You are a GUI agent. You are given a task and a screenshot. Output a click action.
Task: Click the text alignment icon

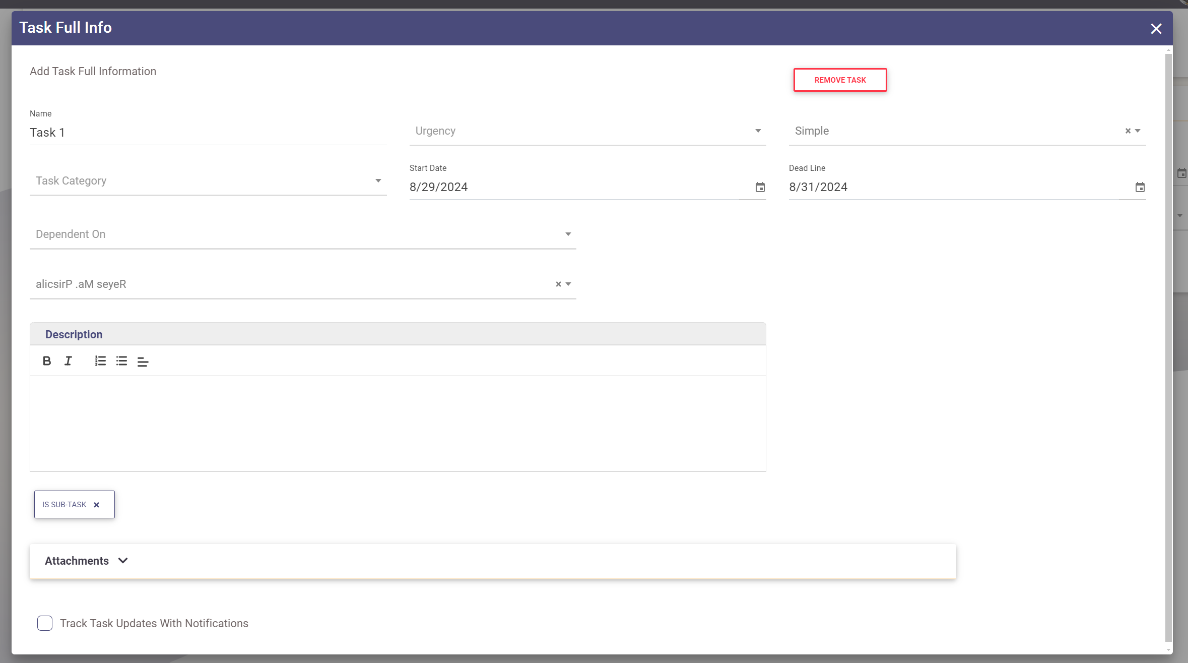[x=143, y=361]
